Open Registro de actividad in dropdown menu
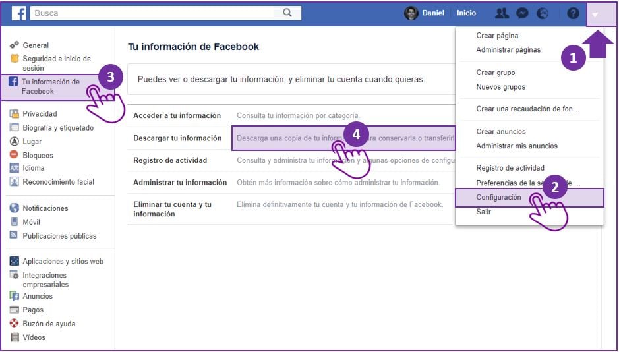The image size is (619, 352). click(x=510, y=168)
